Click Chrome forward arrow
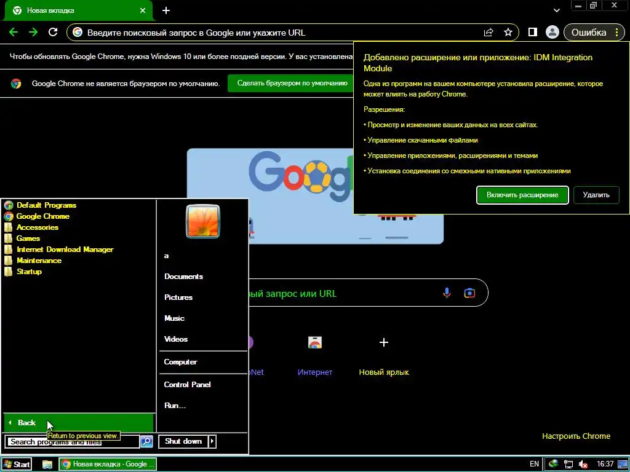Screen dimensions: 630x472 [33, 32]
